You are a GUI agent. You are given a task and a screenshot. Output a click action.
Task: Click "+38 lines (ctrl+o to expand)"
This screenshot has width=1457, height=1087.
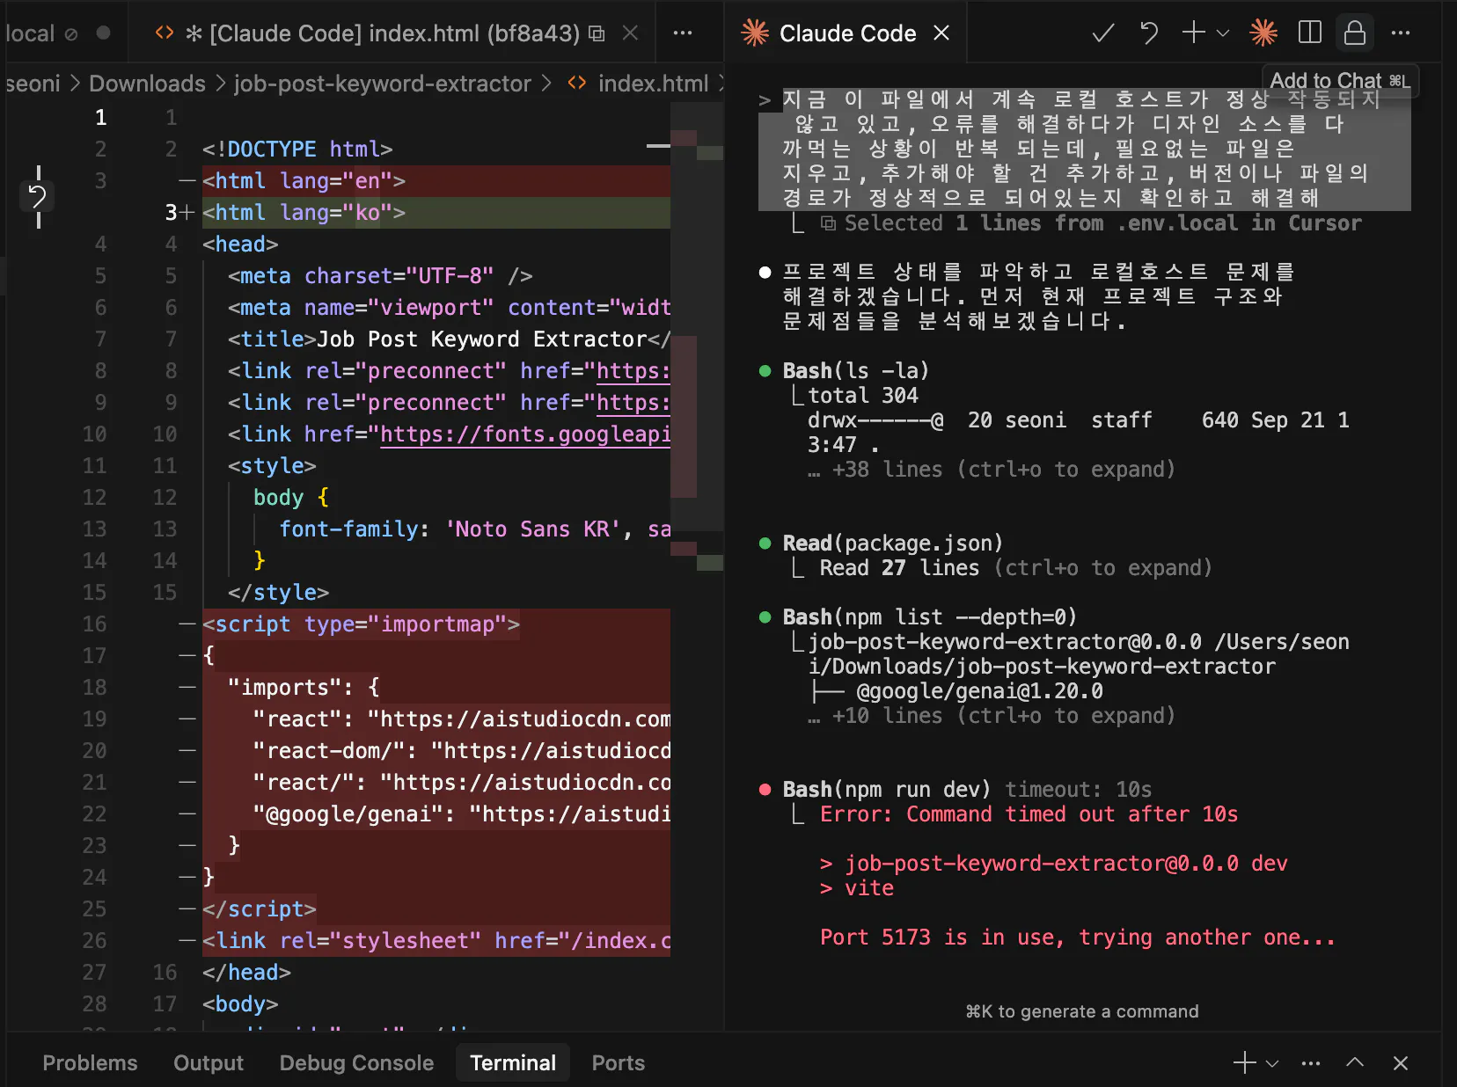tap(1004, 470)
